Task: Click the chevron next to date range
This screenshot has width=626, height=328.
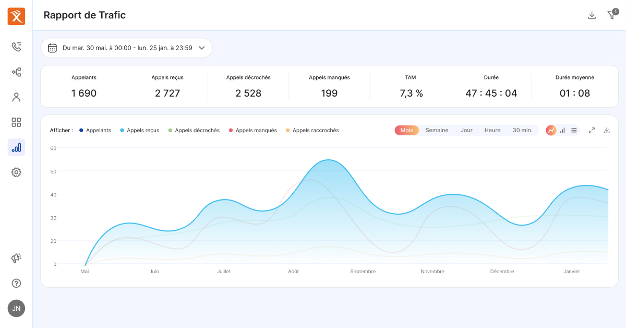Action: (x=202, y=48)
